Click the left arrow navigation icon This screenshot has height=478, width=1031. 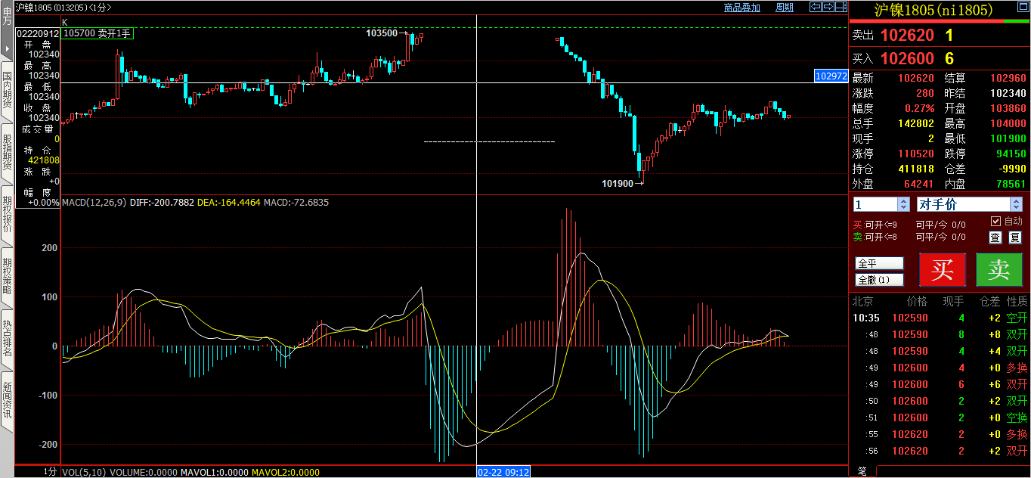pyautogui.click(x=816, y=8)
